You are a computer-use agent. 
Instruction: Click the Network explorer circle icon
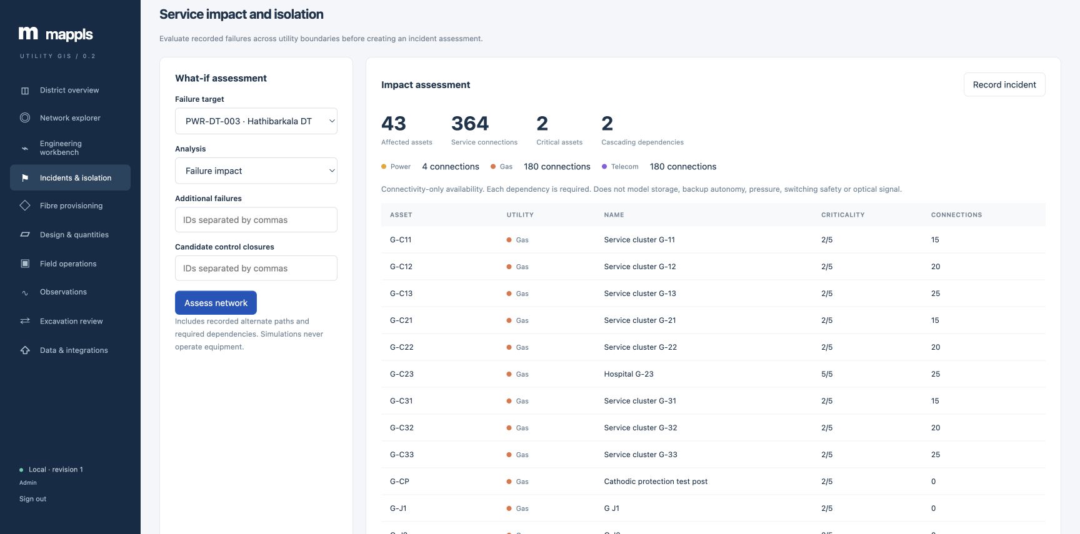pyautogui.click(x=25, y=117)
